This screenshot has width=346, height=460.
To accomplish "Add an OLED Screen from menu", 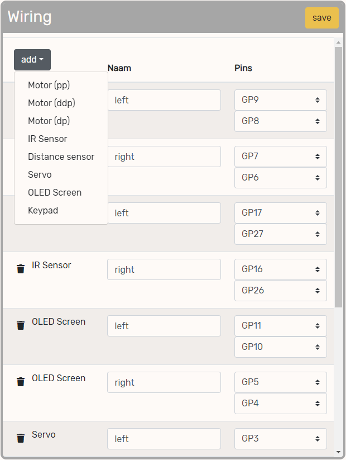I will click(55, 192).
